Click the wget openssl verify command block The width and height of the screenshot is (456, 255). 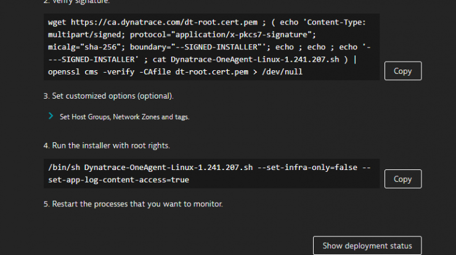click(x=211, y=47)
